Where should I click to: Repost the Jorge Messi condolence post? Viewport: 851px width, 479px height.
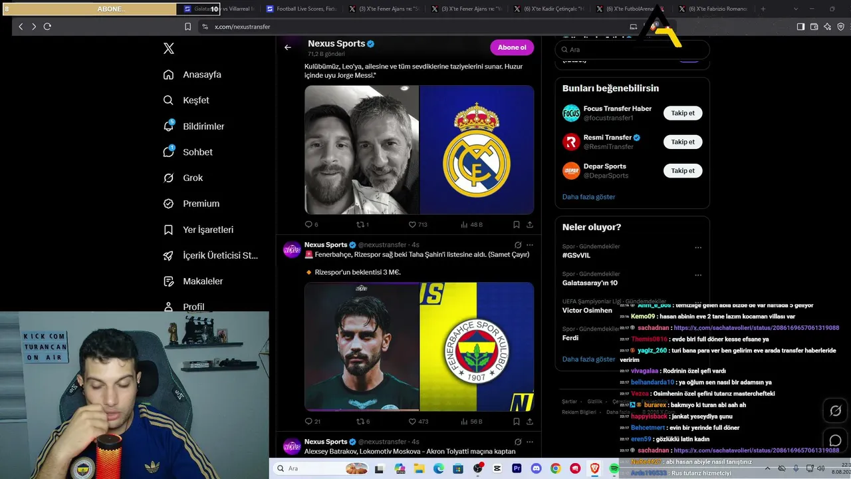coord(363,225)
